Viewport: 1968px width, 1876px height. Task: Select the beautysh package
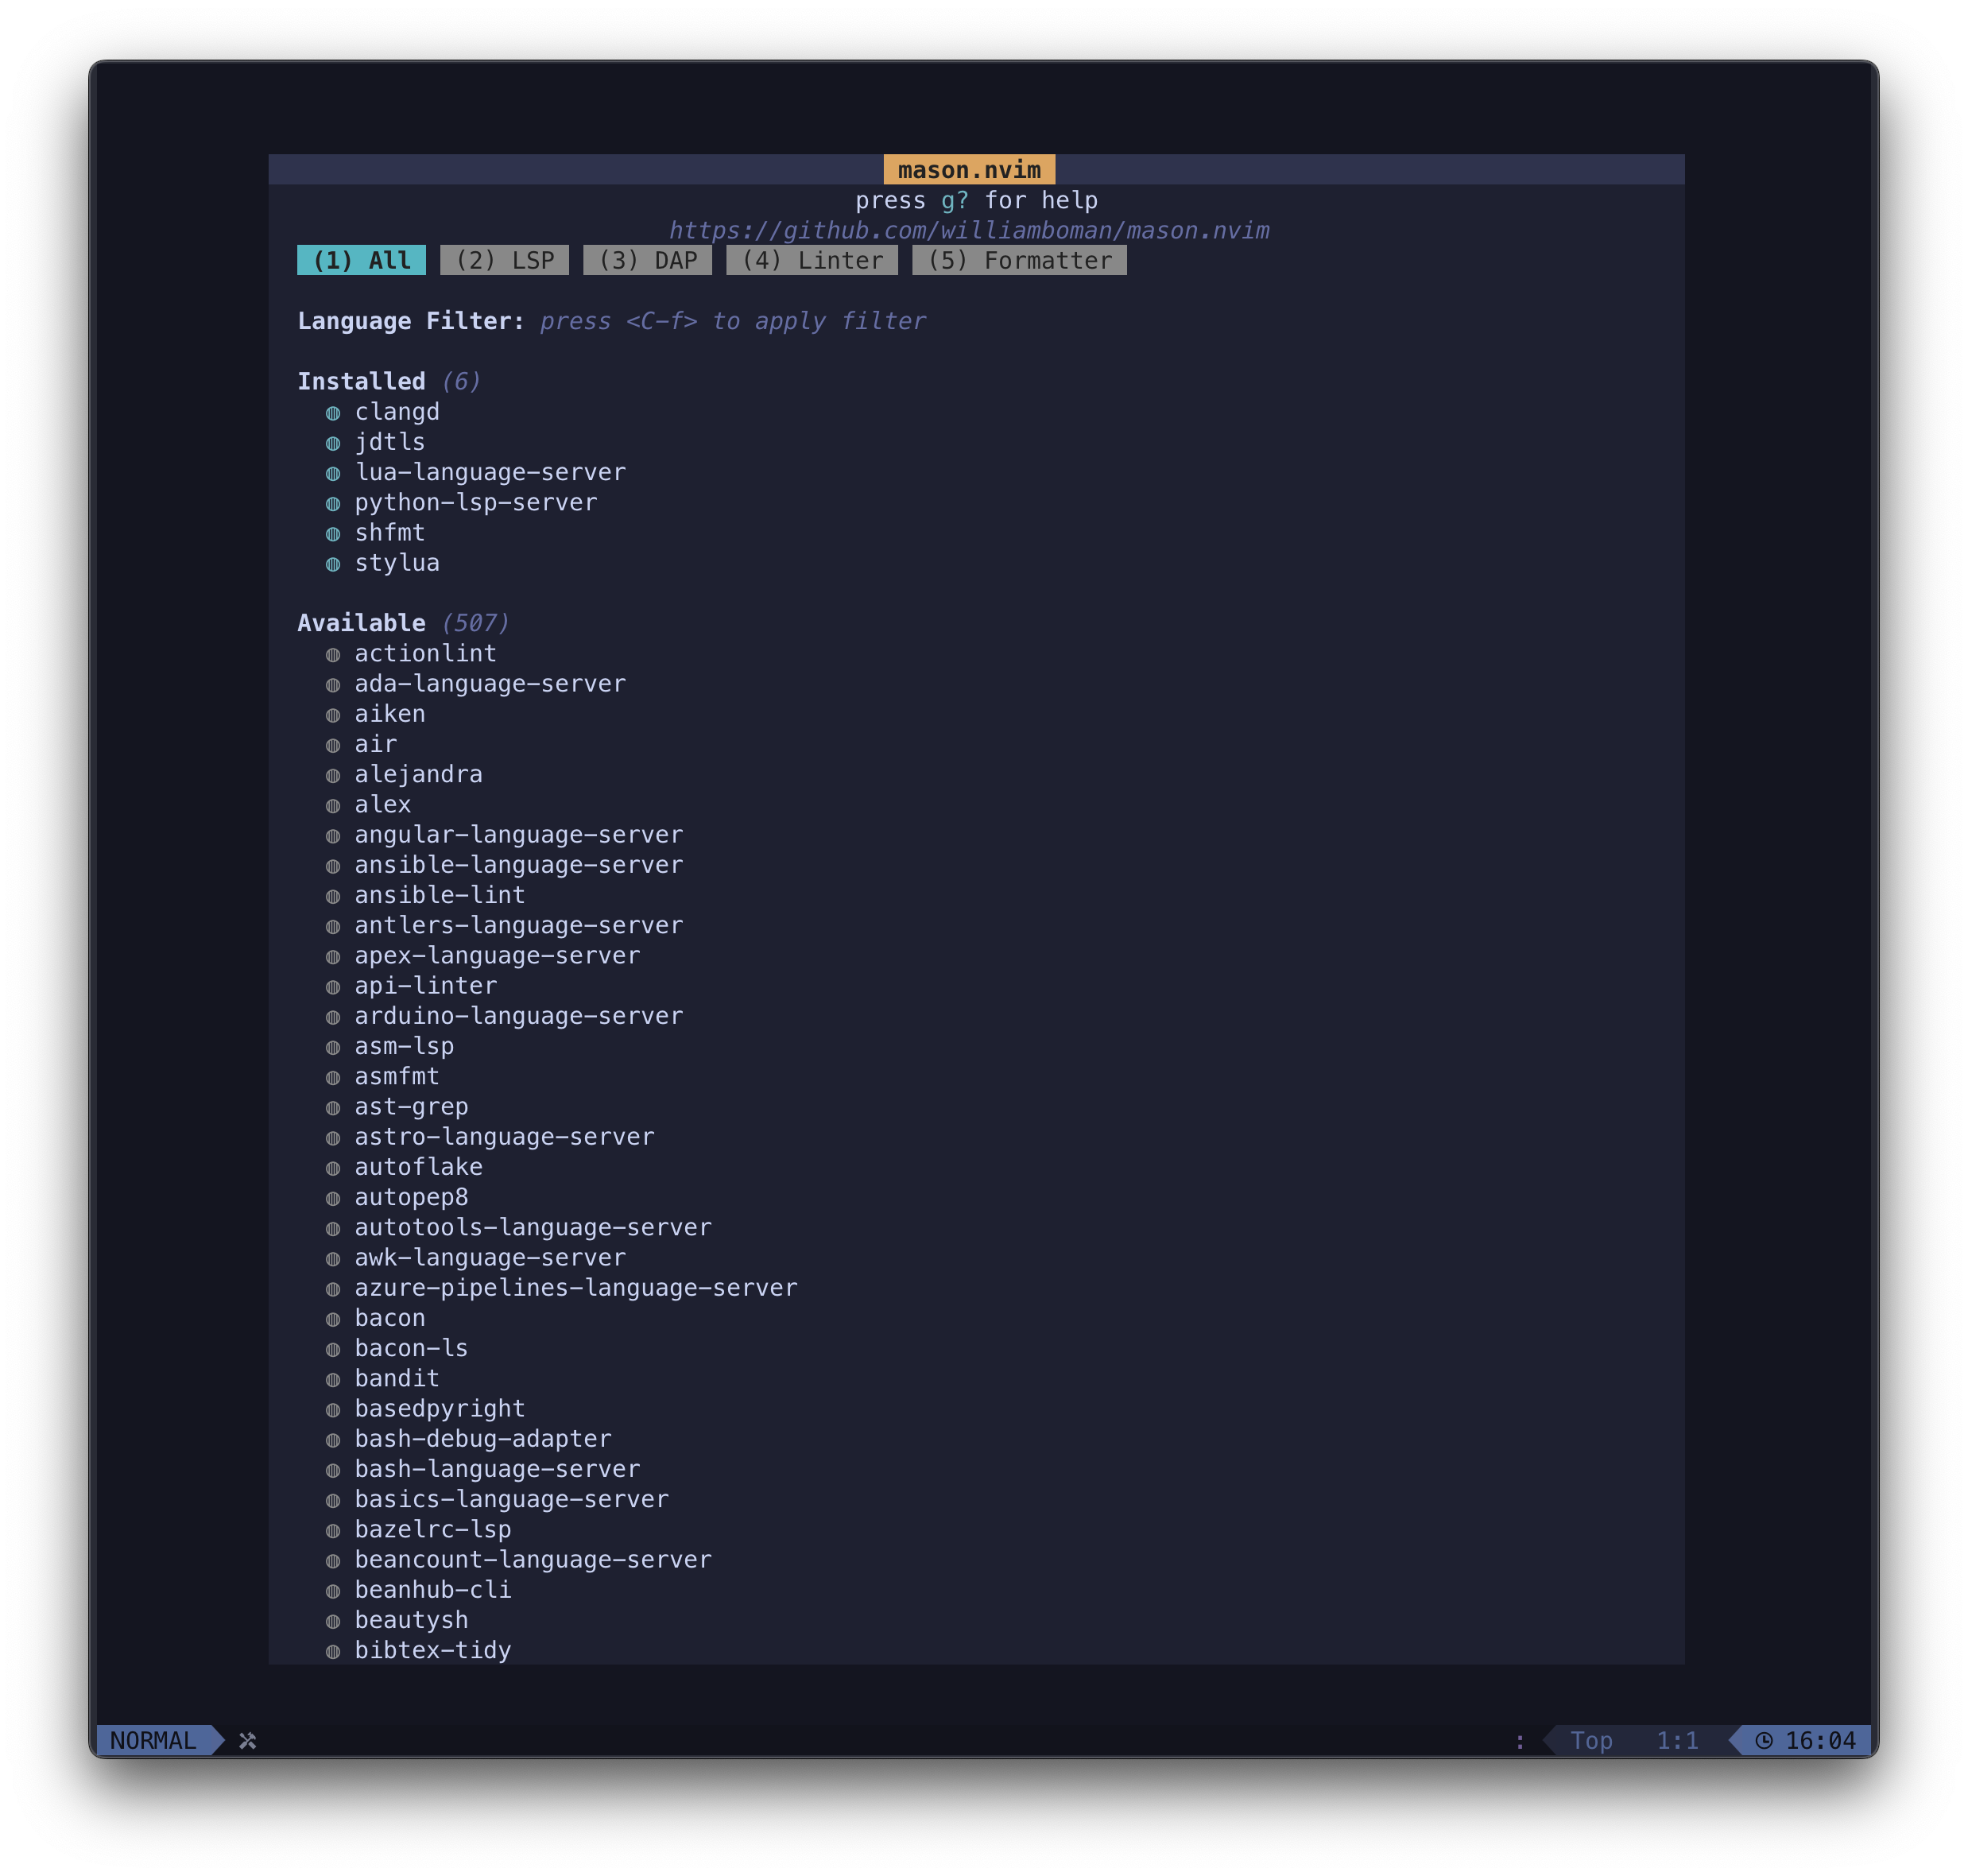pyautogui.click(x=411, y=1620)
